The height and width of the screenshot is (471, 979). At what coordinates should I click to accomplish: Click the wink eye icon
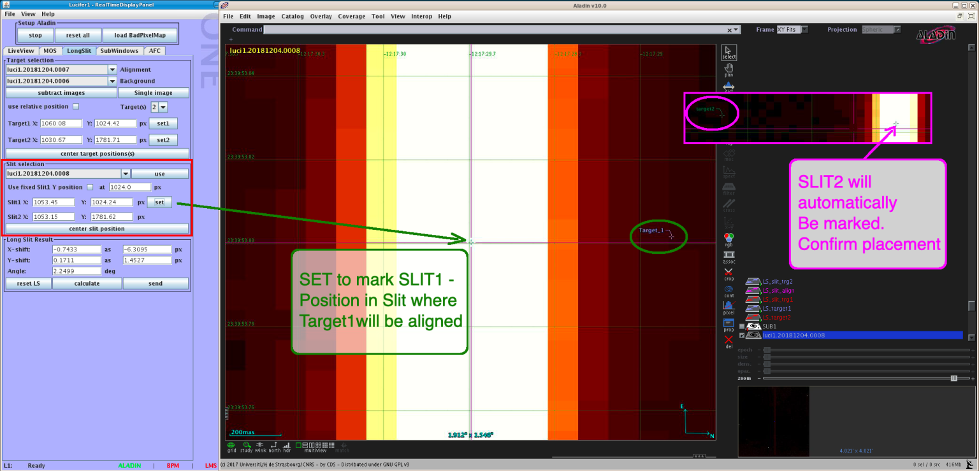pyautogui.click(x=260, y=446)
